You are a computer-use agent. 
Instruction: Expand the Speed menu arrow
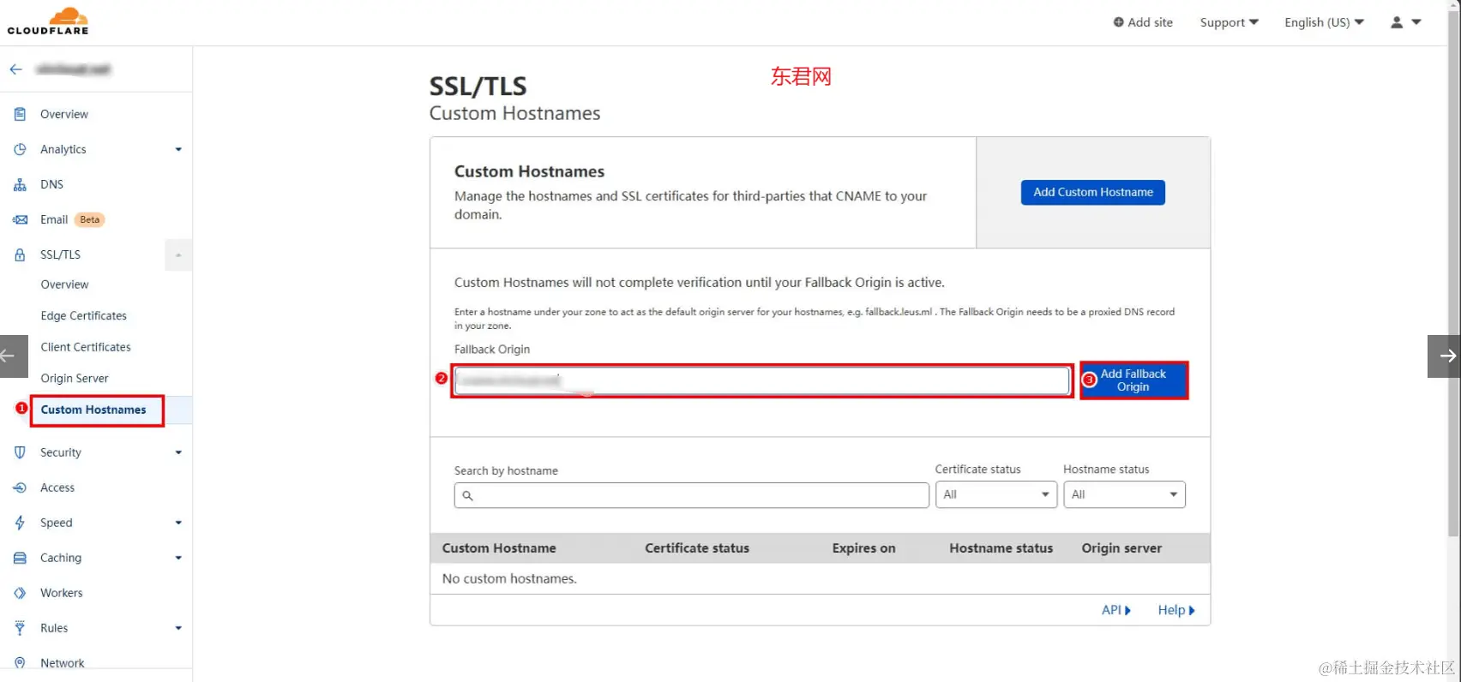point(178,523)
